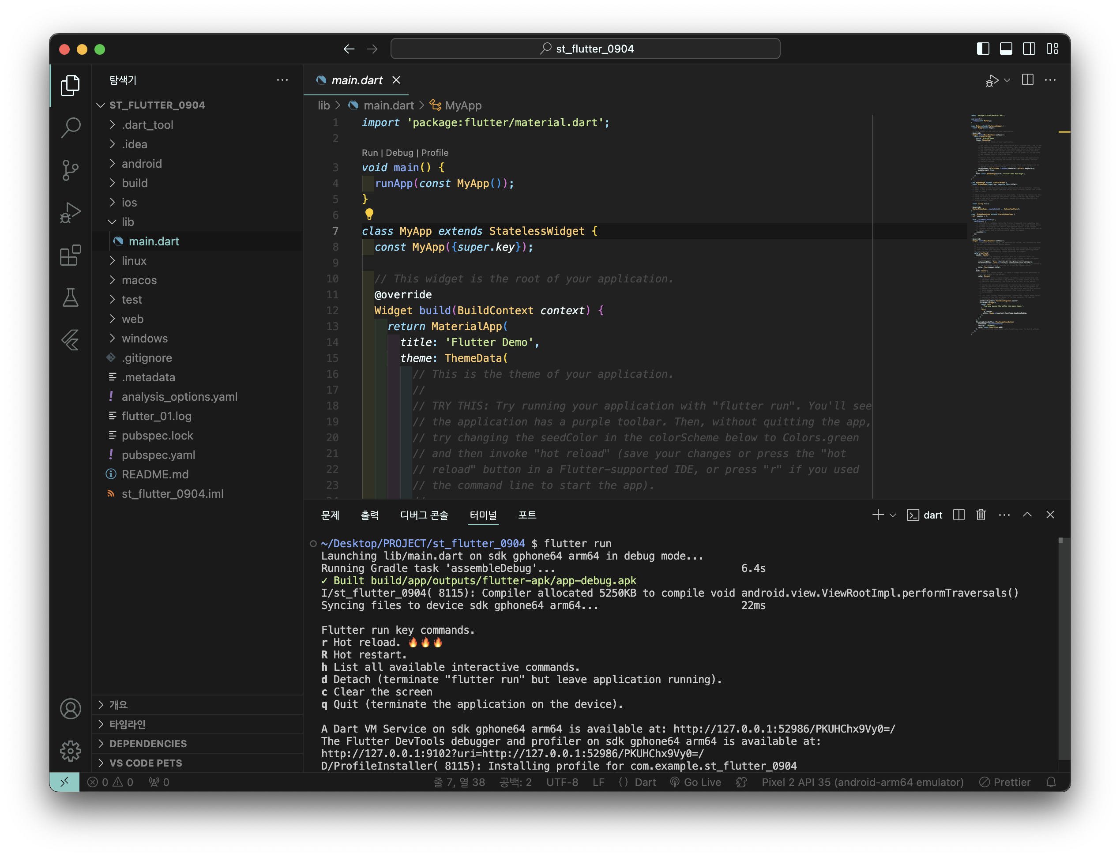1120x857 pixels.
Task: Open the Search view in activity bar
Action: pos(70,128)
